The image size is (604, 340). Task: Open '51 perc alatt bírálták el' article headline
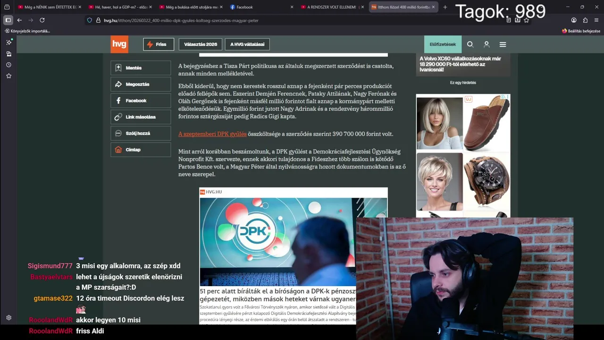tap(277, 295)
